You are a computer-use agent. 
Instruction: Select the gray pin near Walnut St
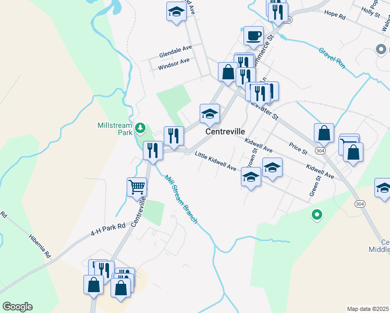pos(381,50)
